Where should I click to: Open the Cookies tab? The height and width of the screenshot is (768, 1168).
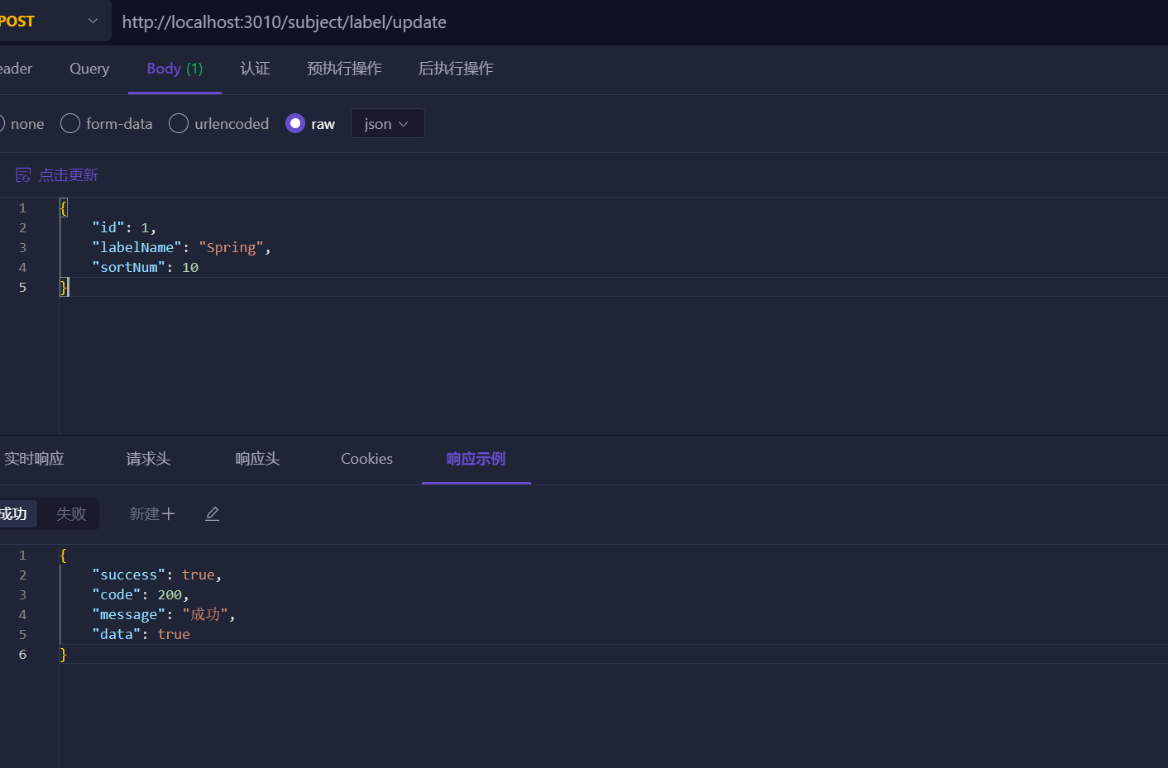coord(366,459)
